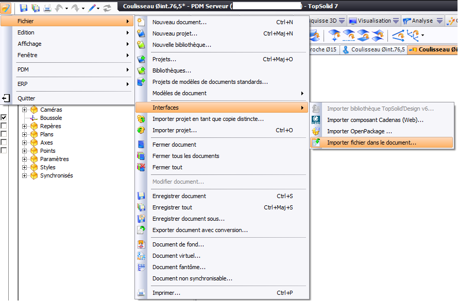Click the save all icon in the title toolbar
This screenshot has width=458, height=301.
(36, 8)
